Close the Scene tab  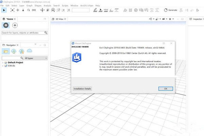[x=15, y=19]
